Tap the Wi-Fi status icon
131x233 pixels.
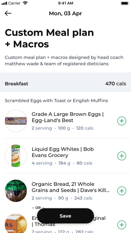25,3
